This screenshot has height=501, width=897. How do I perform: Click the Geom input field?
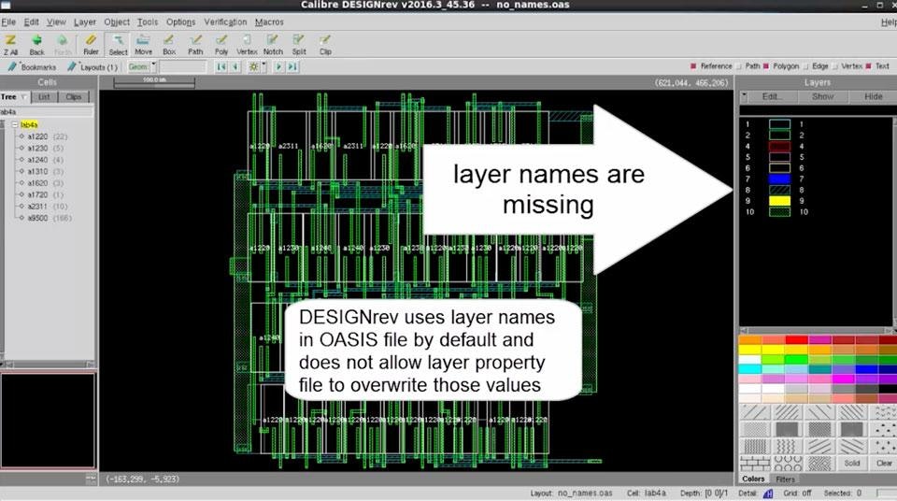pyautogui.click(x=182, y=67)
